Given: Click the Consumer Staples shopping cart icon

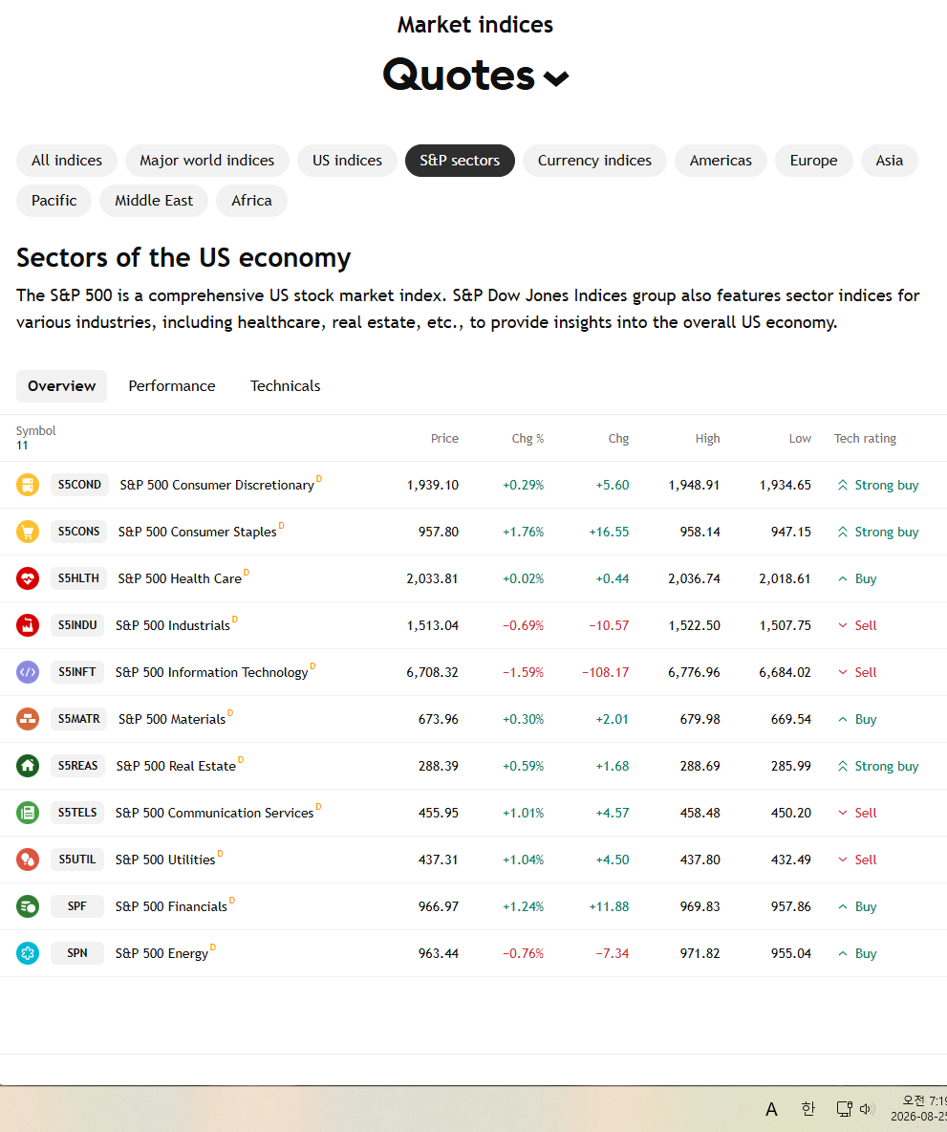Looking at the screenshot, I should coord(28,532).
